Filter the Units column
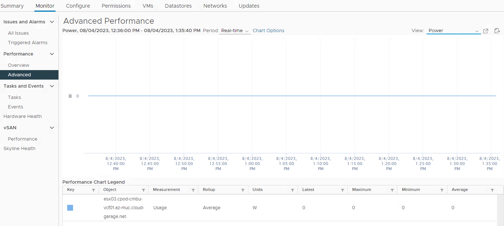The height and width of the screenshot is (226, 504). click(293, 190)
